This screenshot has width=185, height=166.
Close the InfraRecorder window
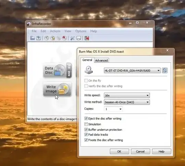coord(147,23)
